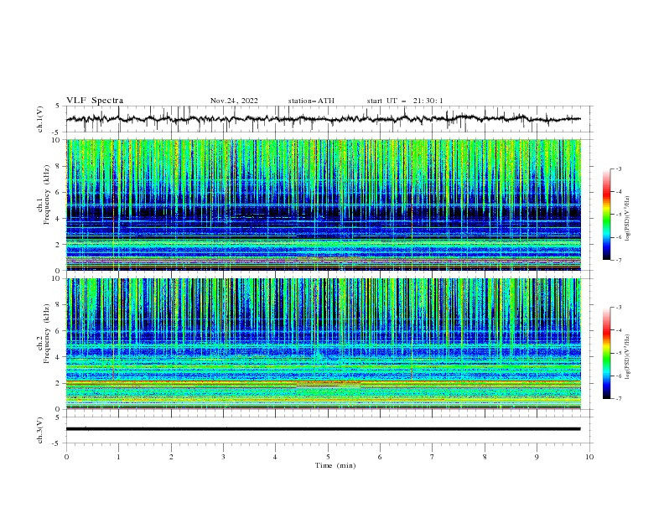
Task: Click the ch.2 colorbar 'log(PSD)(V²/Hz)' label
Action: point(627,356)
